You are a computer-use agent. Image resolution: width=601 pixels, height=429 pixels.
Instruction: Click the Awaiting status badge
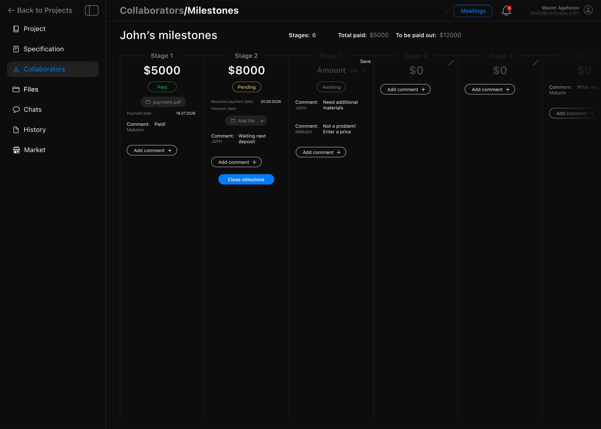point(331,87)
